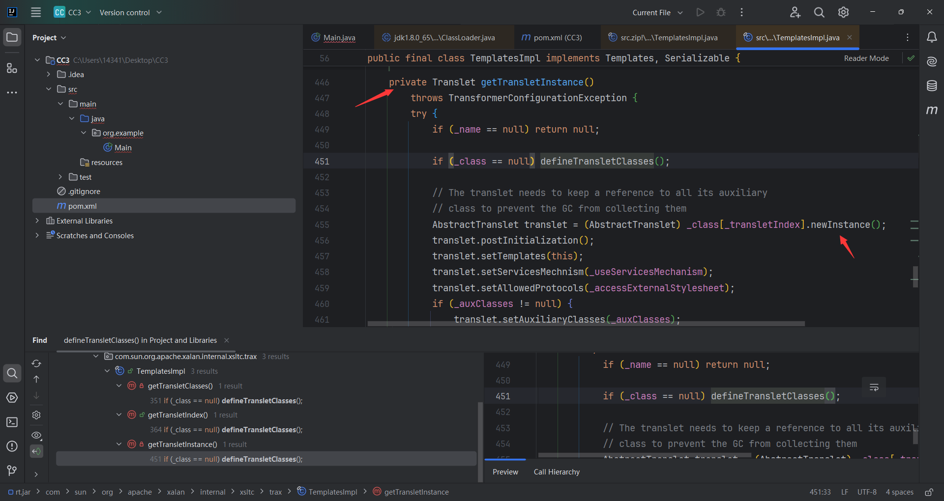Open the AI Assistant spiral icon

[932, 61]
